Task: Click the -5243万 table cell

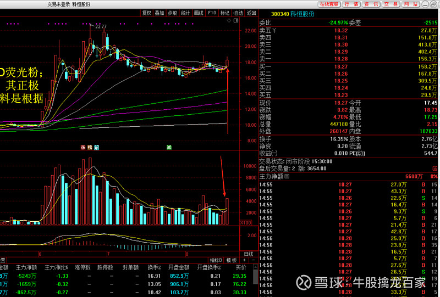Action: pyautogui.click(x=27, y=276)
